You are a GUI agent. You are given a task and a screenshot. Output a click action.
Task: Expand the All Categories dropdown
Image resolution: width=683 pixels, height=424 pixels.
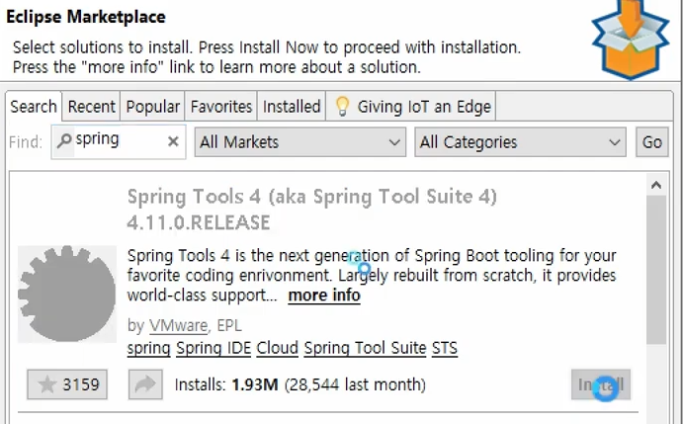click(520, 142)
